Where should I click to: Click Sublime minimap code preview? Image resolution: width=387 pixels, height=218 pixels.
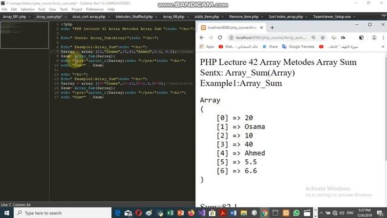click(24, 35)
